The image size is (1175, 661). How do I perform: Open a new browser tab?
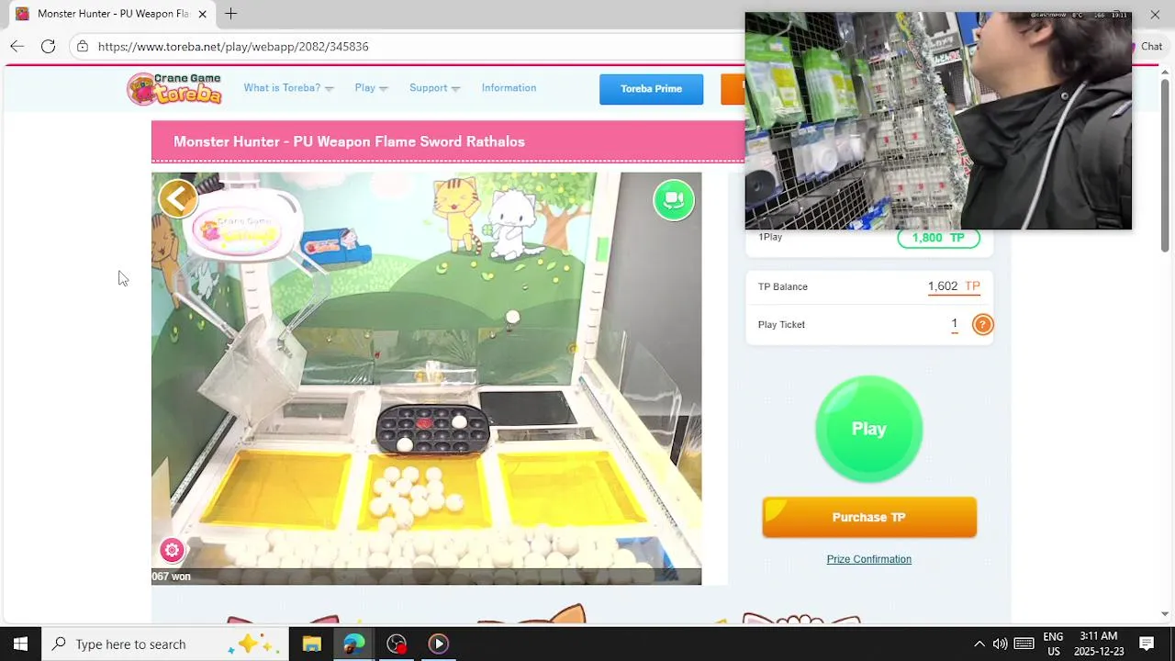230,14
